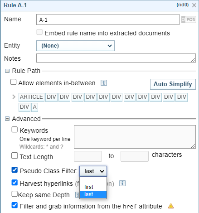Viewport: 199px width, 213px height.
Task: Uncheck Pseudo Class Filter
Action: coord(15,170)
